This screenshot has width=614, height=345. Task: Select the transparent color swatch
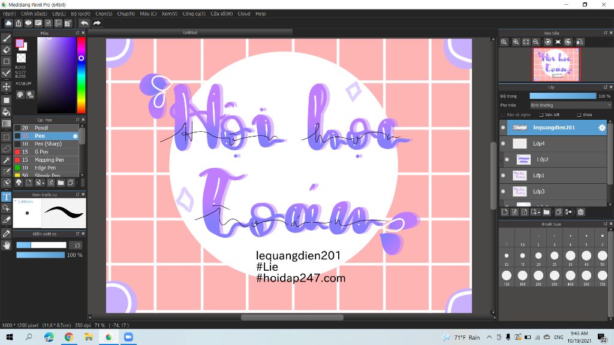click(x=21, y=58)
